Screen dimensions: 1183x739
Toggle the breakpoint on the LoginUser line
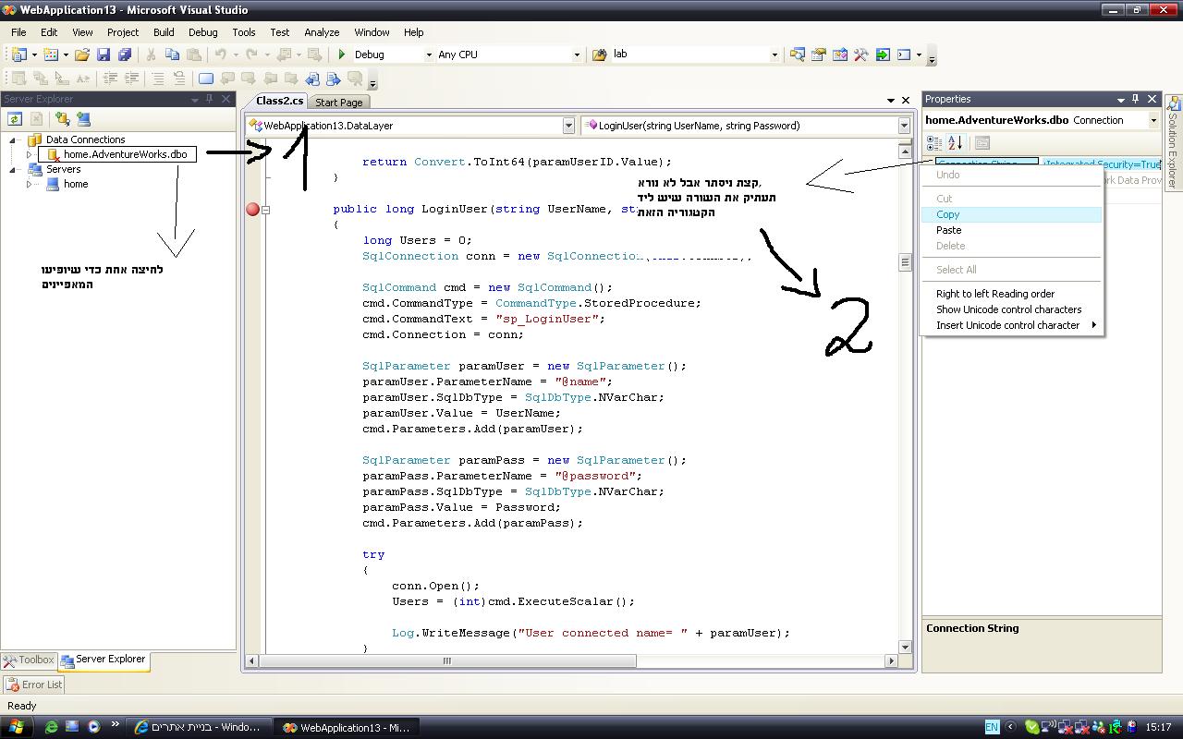coord(252,210)
